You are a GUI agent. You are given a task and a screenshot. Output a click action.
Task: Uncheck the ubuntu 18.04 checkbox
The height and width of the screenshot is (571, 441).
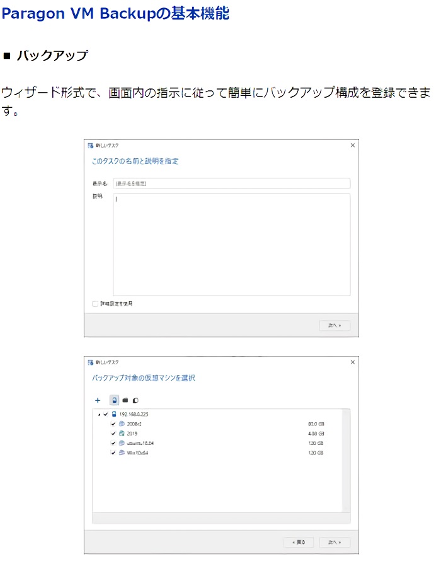[x=113, y=443]
